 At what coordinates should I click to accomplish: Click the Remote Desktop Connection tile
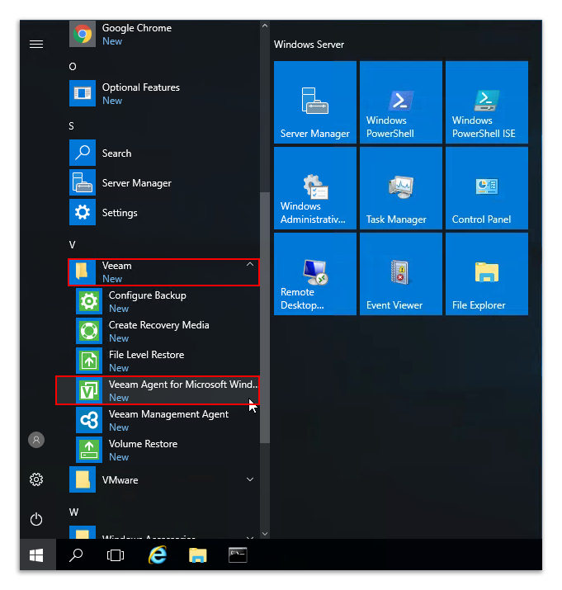coord(314,274)
